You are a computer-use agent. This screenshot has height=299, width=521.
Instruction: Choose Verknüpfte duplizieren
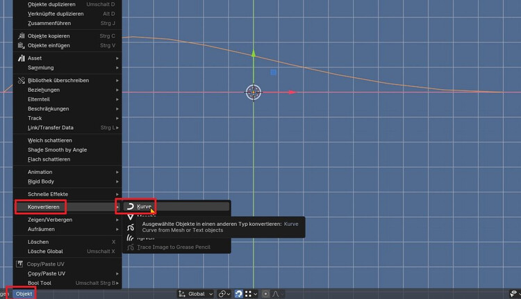[x=67, y=14]
